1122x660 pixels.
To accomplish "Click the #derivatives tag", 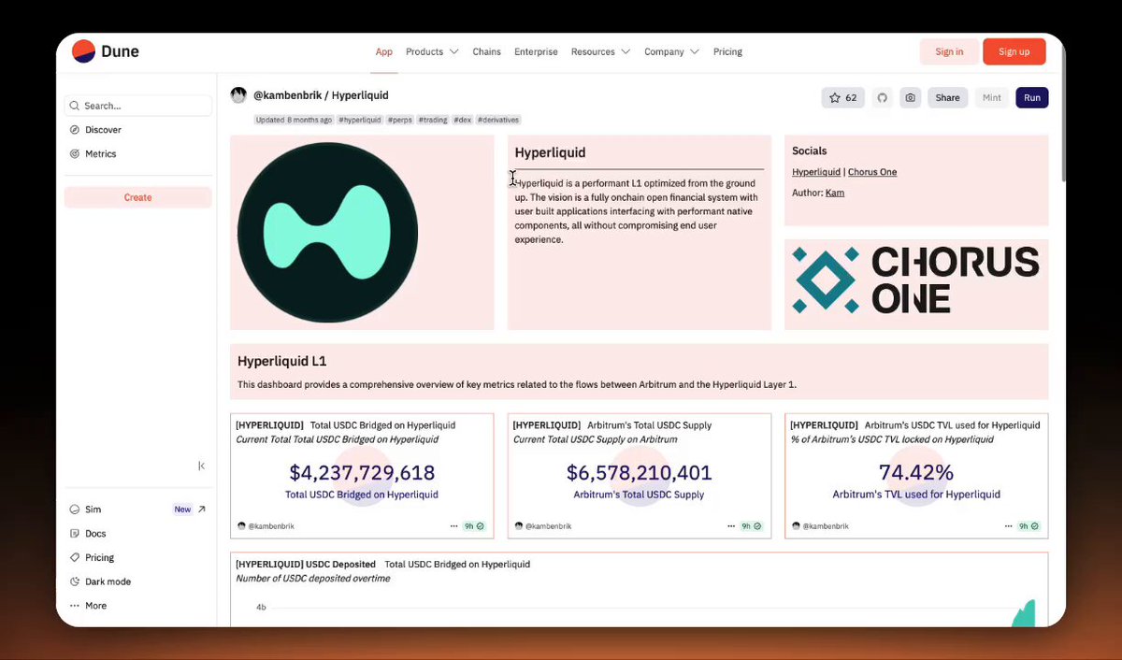I will 498,120.
